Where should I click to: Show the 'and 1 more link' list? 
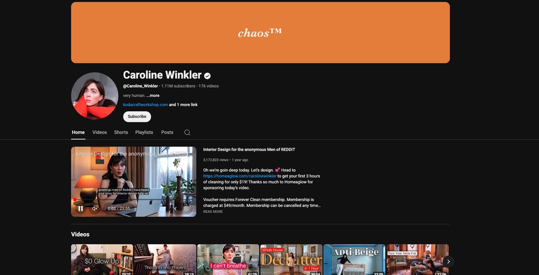tap(183, 105)
